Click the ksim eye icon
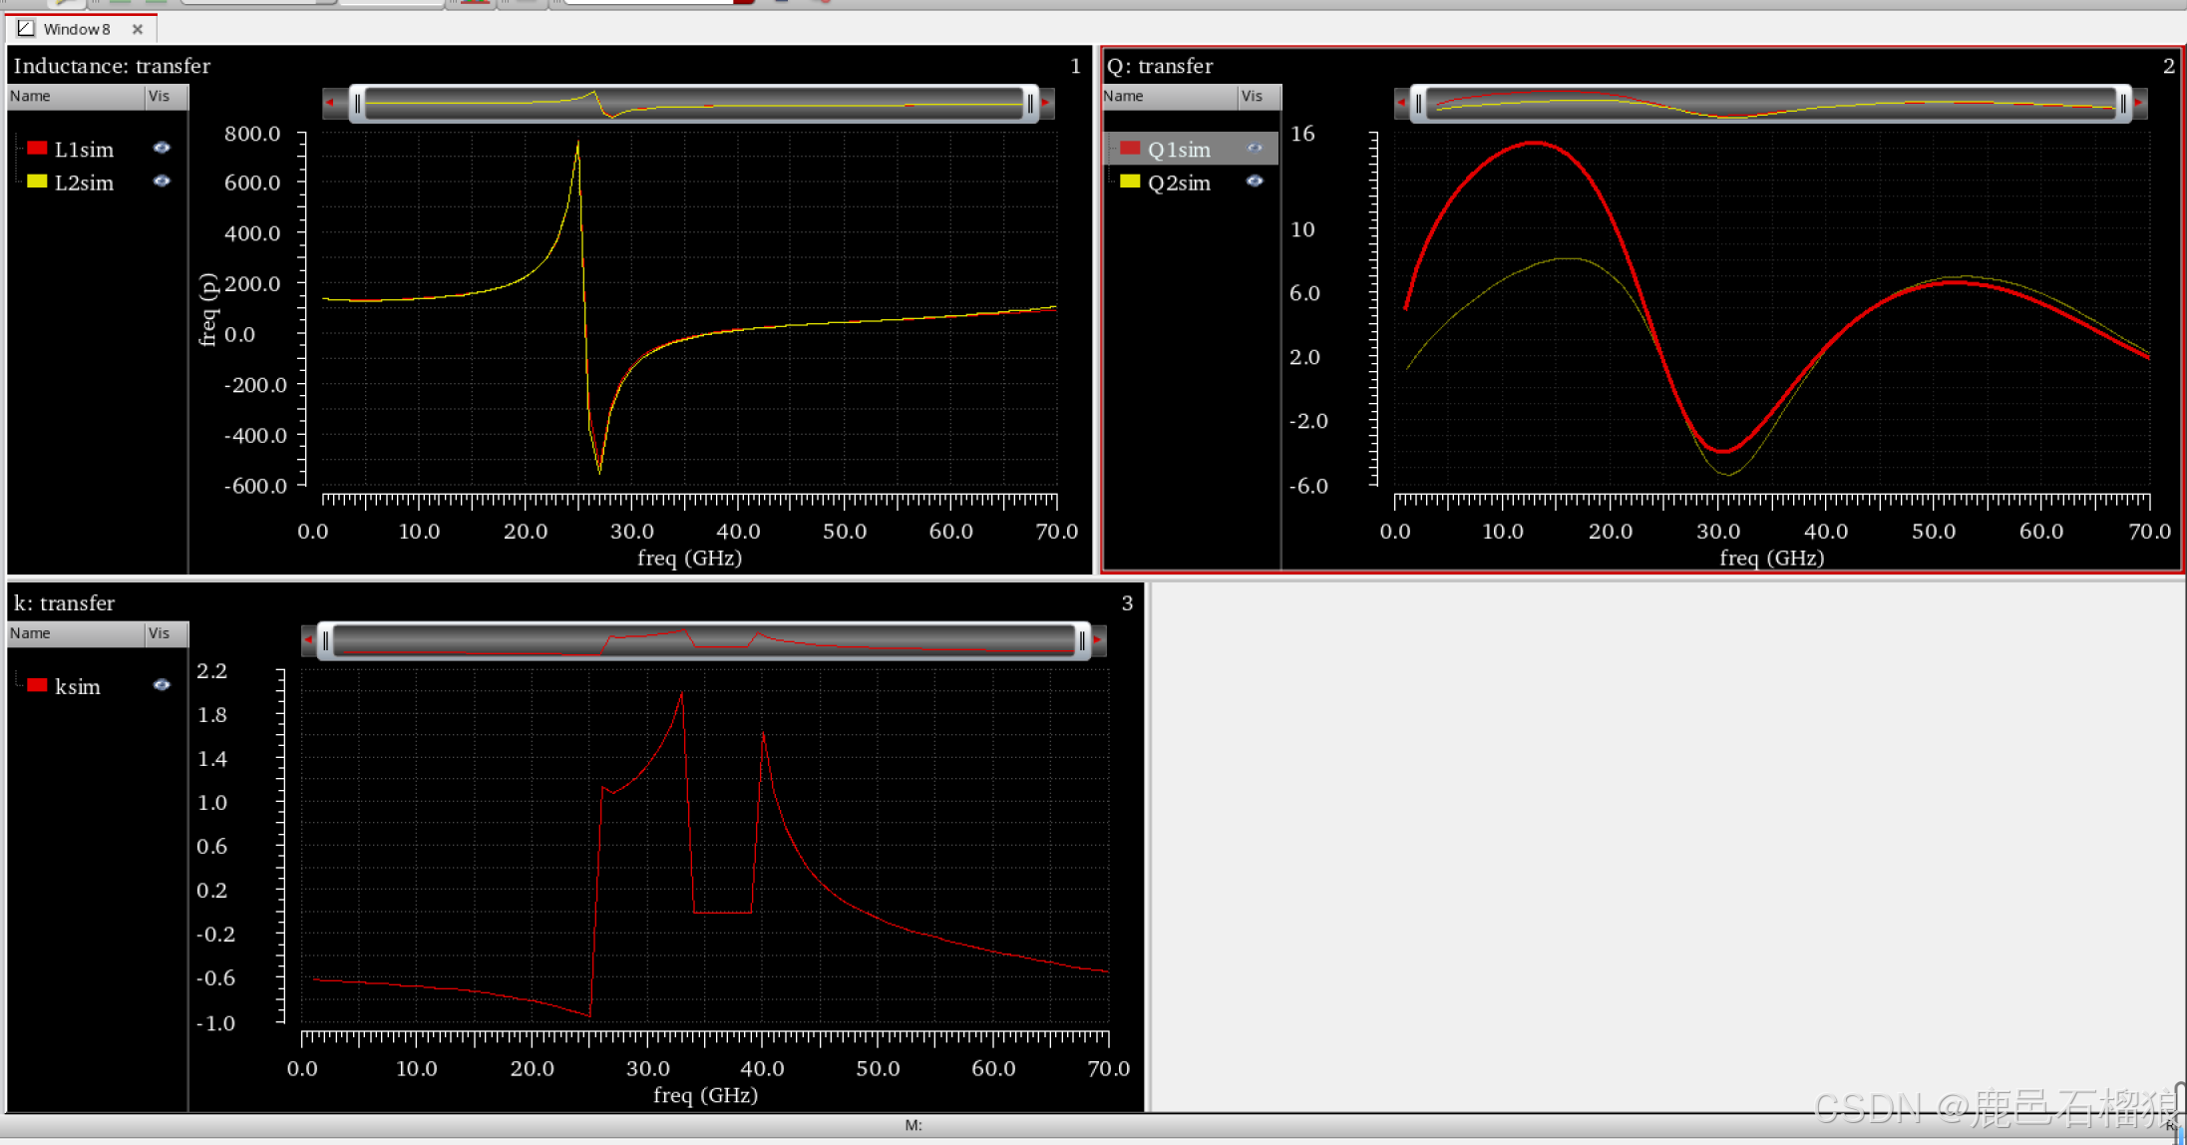 coord(162,685)
